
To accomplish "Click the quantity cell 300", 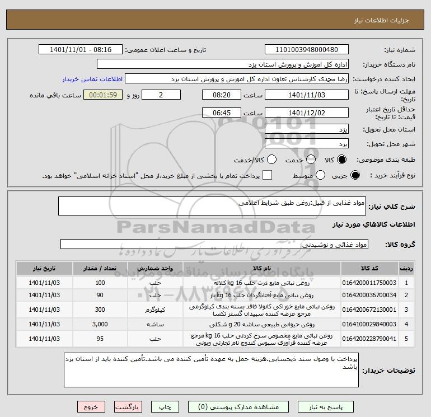I will (x=100, y=310).
